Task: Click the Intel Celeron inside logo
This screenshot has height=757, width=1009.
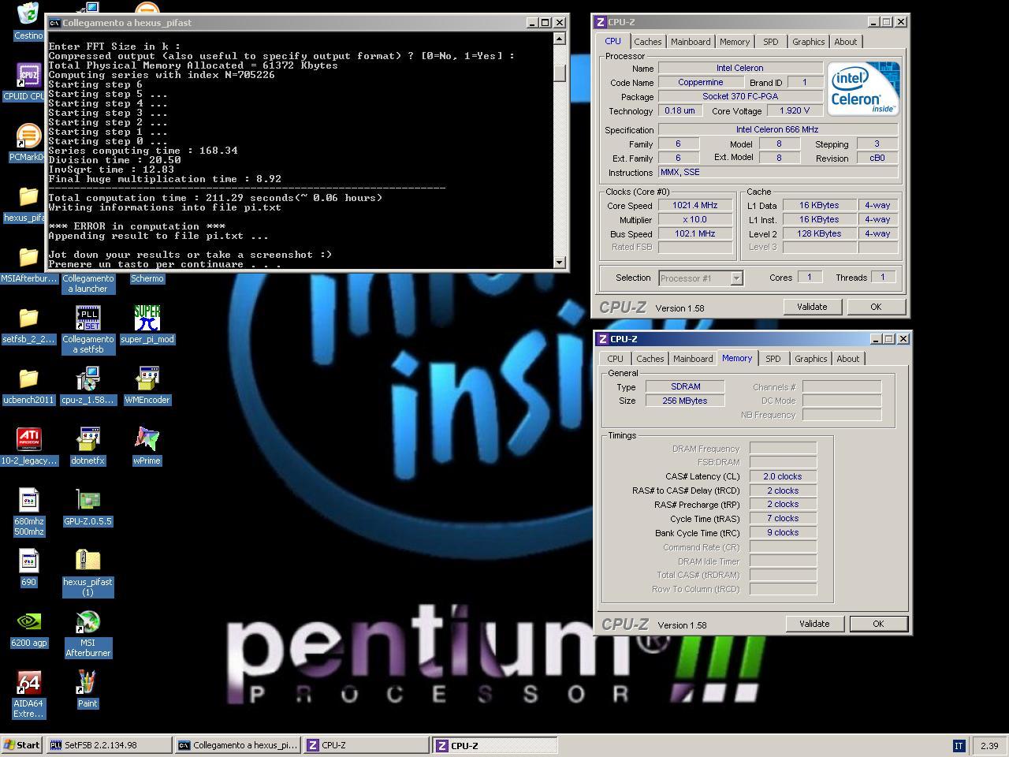Action: point(863,88)
